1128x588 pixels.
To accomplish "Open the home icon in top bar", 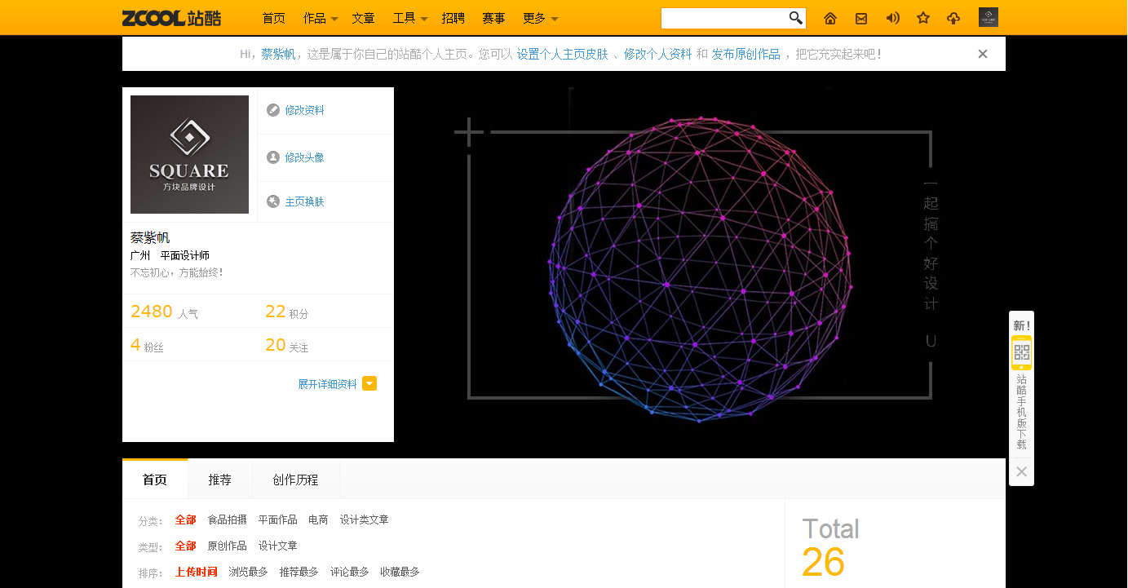I will [x=830, y=18].
